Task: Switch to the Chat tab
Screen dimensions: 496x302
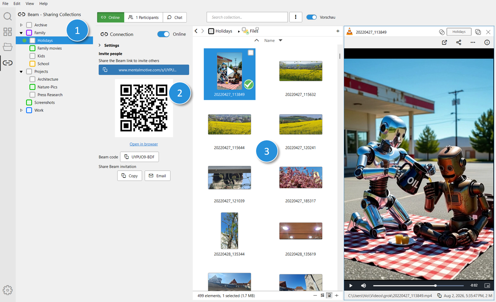Action: click(175, 17)
